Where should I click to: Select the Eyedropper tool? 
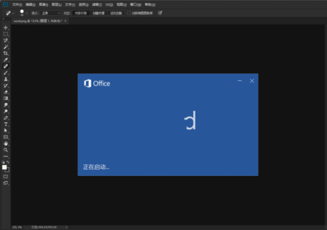(5, 60)
